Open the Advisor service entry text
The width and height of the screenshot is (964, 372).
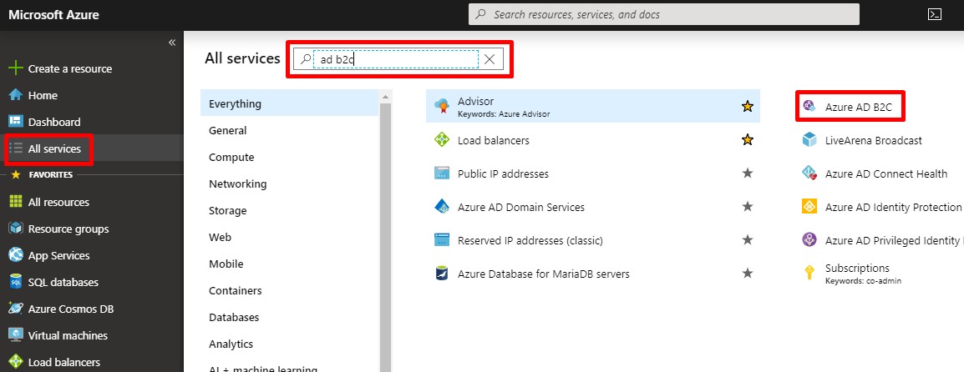coord(476,101)
